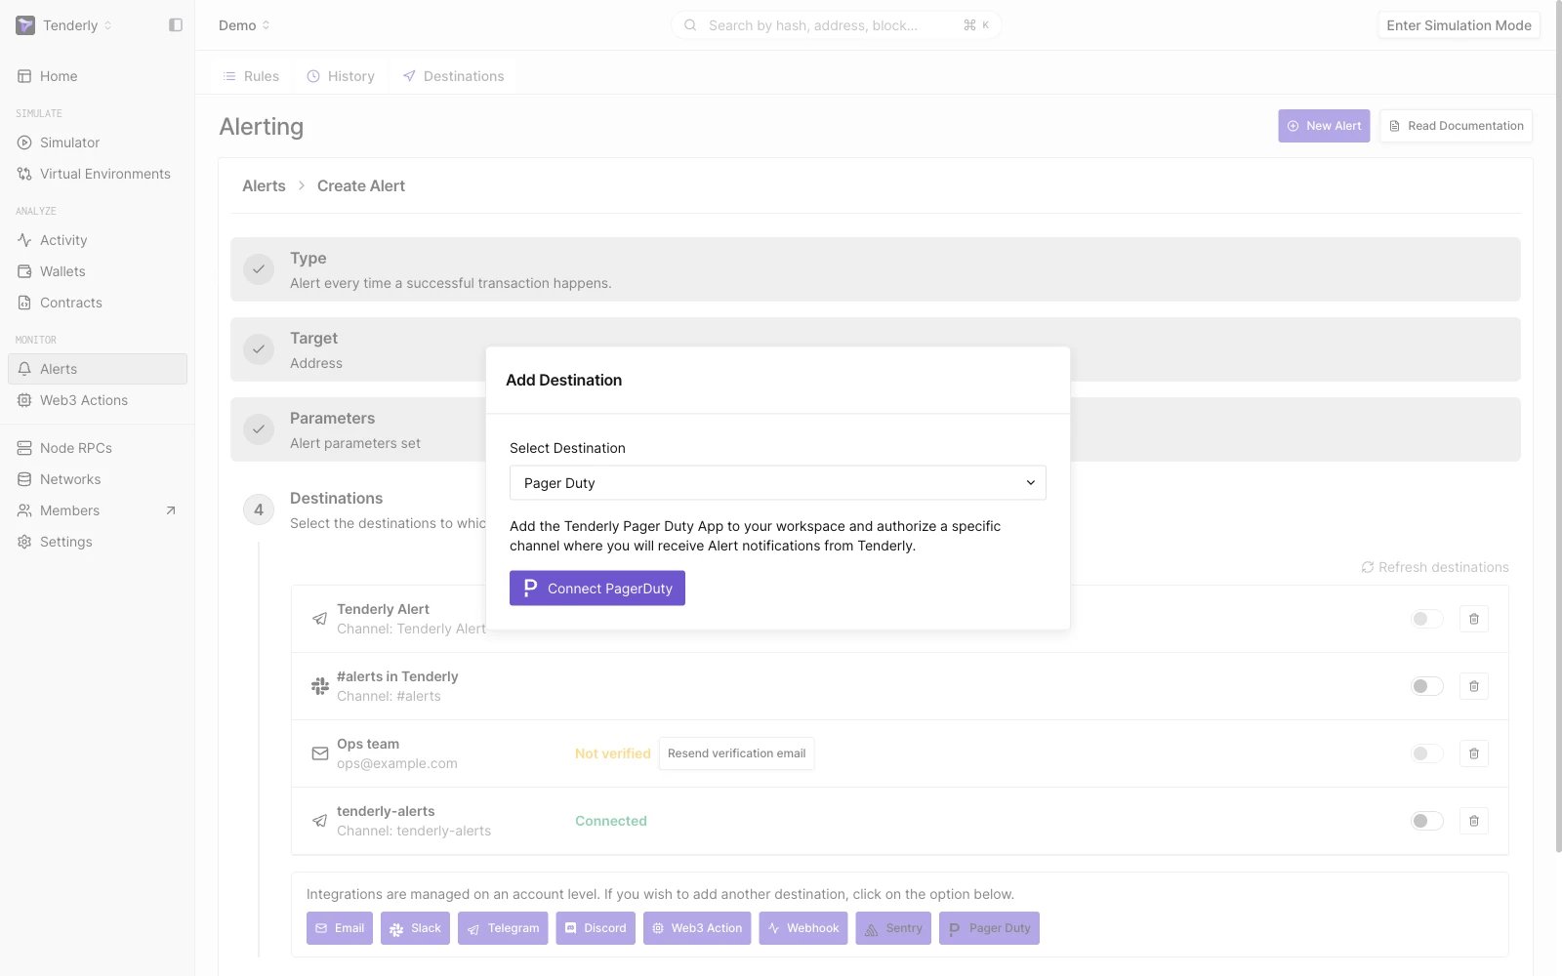Switch to the Destinations tab
This screenshot has height=976, width=1562.
click(x=454, y=76)
